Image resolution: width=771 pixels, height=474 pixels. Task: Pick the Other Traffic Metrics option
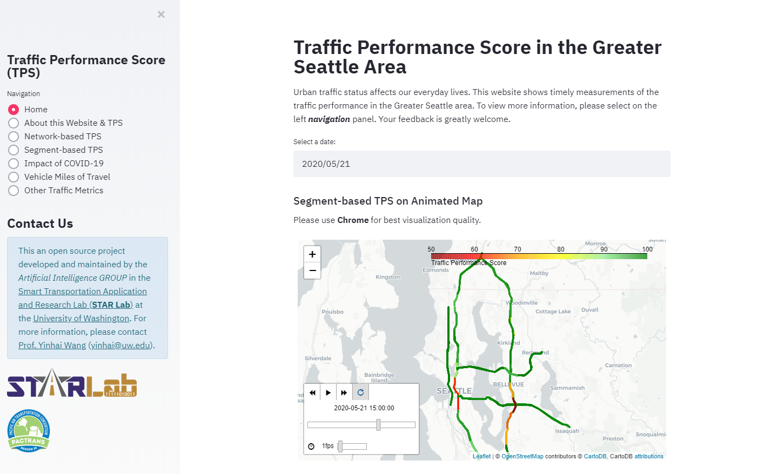coord(14,191)
